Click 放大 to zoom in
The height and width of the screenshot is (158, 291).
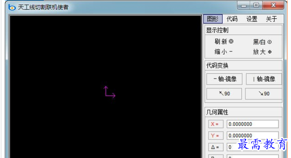[x=262, y=52]
